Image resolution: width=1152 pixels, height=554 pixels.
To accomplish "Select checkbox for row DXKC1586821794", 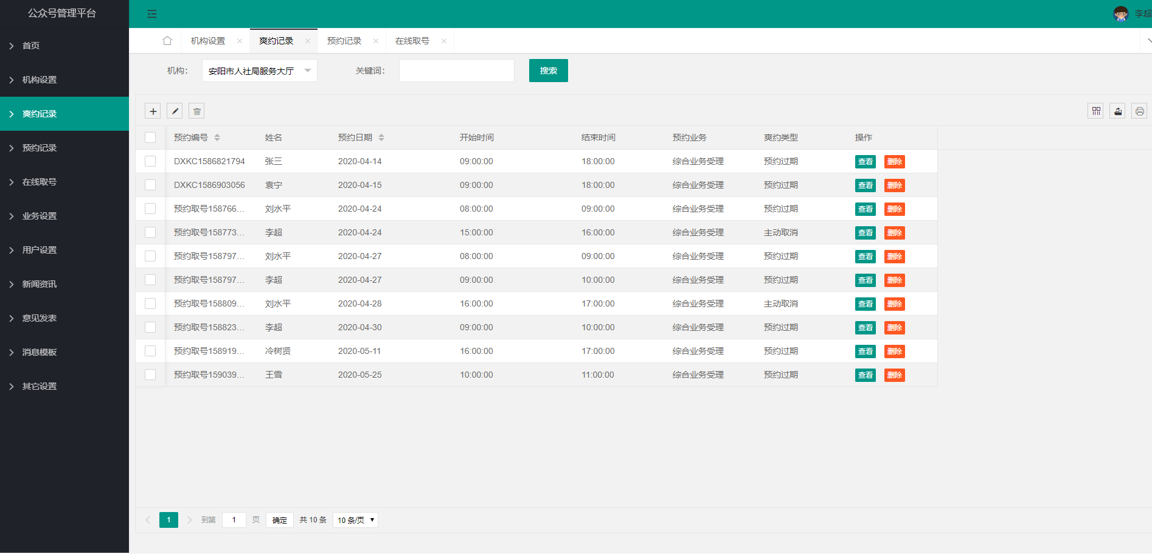I will (150, 161).
